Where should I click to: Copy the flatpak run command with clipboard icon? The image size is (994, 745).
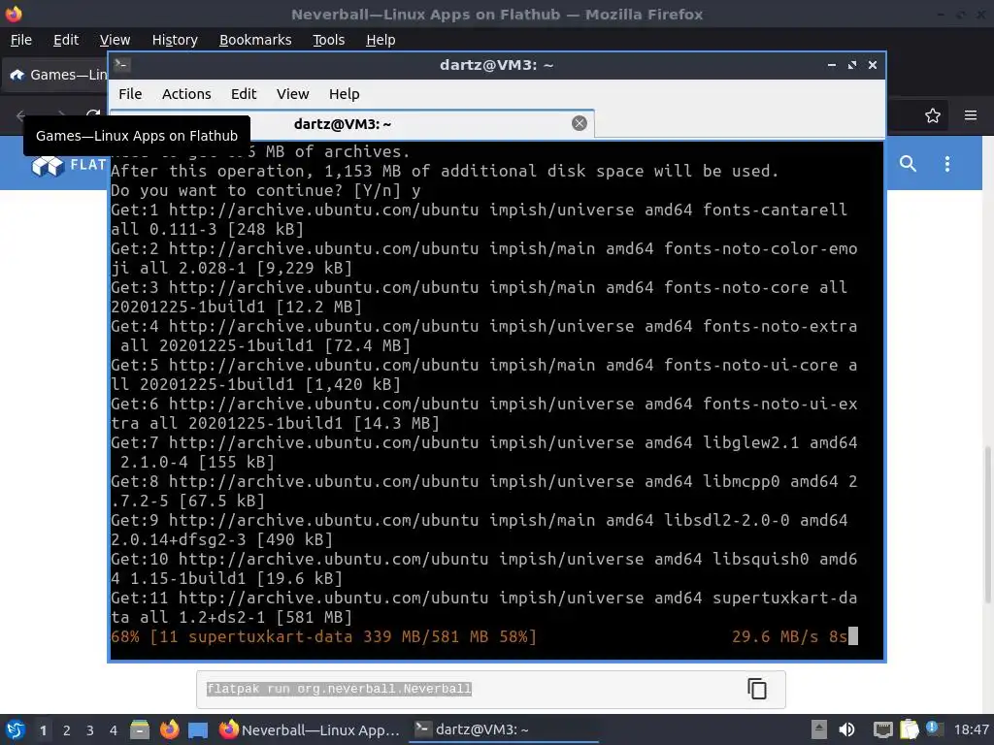(x=756, y=689)
